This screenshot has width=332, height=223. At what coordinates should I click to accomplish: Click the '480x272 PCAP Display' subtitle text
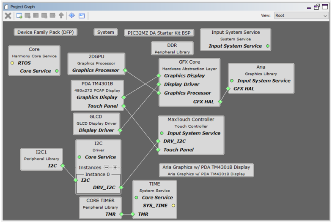pos(97,91)
